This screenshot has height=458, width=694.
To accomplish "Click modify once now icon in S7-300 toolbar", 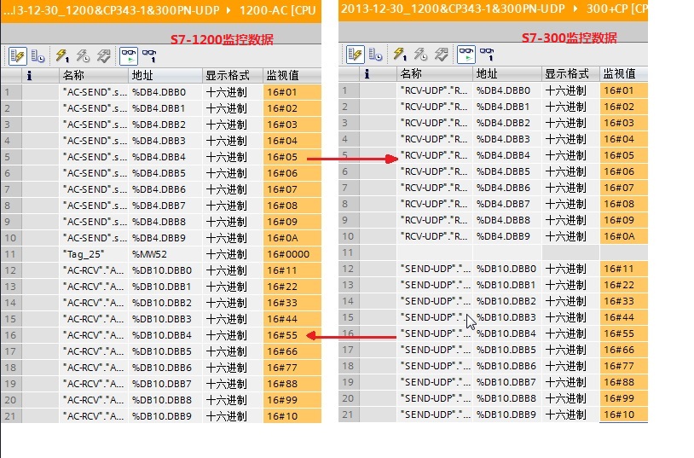I will pyautogui.click(x=400, y=55).
